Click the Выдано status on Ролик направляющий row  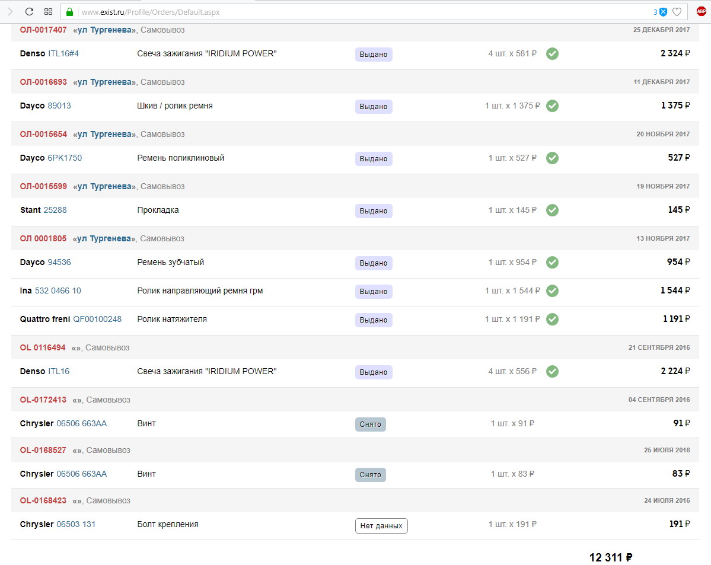point(374,292)
